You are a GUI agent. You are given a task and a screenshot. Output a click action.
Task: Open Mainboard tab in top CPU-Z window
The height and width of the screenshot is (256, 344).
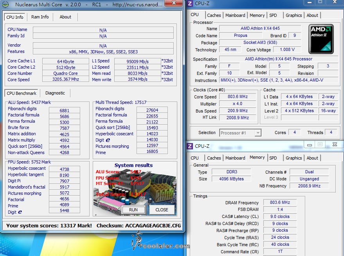pyautogui.click(x=235, y=15)
